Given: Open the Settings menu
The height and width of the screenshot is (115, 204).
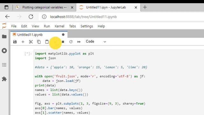Looking at the screenshot, I should pos(87,26).
